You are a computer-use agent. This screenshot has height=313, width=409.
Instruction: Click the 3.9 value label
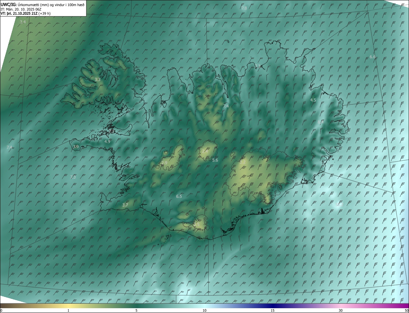[x=76, y=147]
